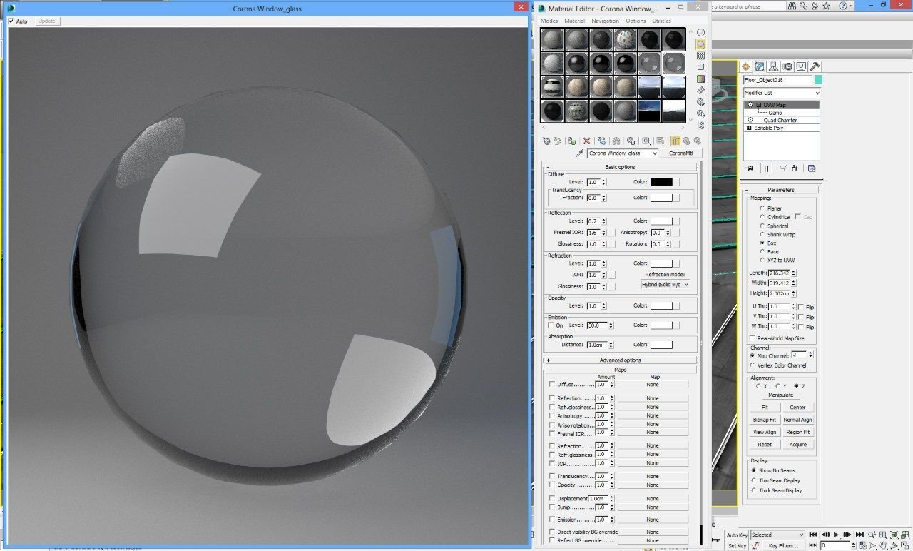Image resolution: width=913 pixels, height=551 pixels.
Task: Click the black Diffuse color swatch
Action: pos(661,183)
